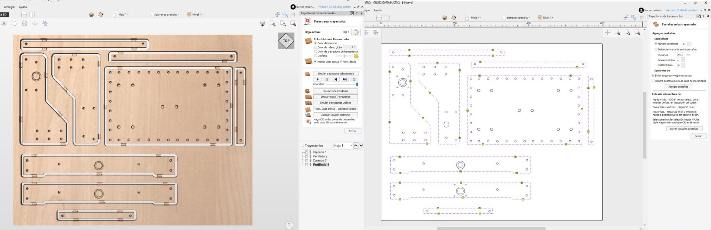Click the material color palette icon
This screenshot has height=230, width=711.
pyautogui.click(x=355, y=32)
